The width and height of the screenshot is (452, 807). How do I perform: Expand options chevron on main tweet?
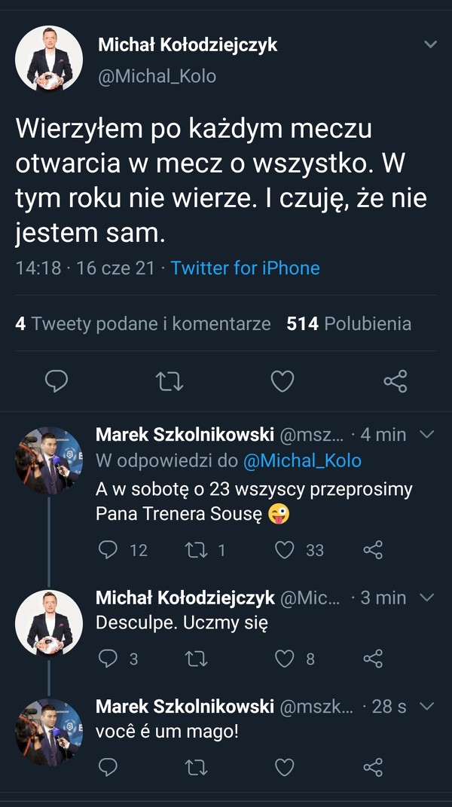430,44
